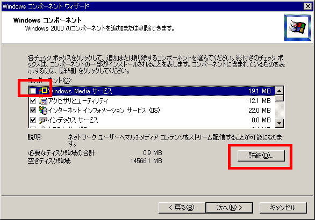Click the 0.0 MB size value
Image resolution: width=315 pixels, height=220 pixels.
(261, 120)
